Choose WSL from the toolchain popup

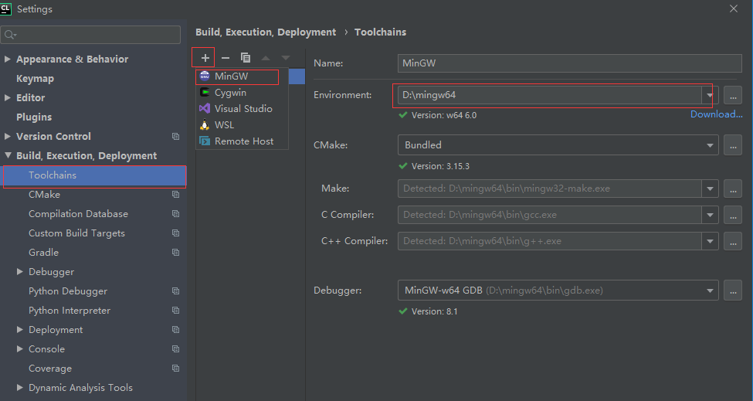point(242,125)
